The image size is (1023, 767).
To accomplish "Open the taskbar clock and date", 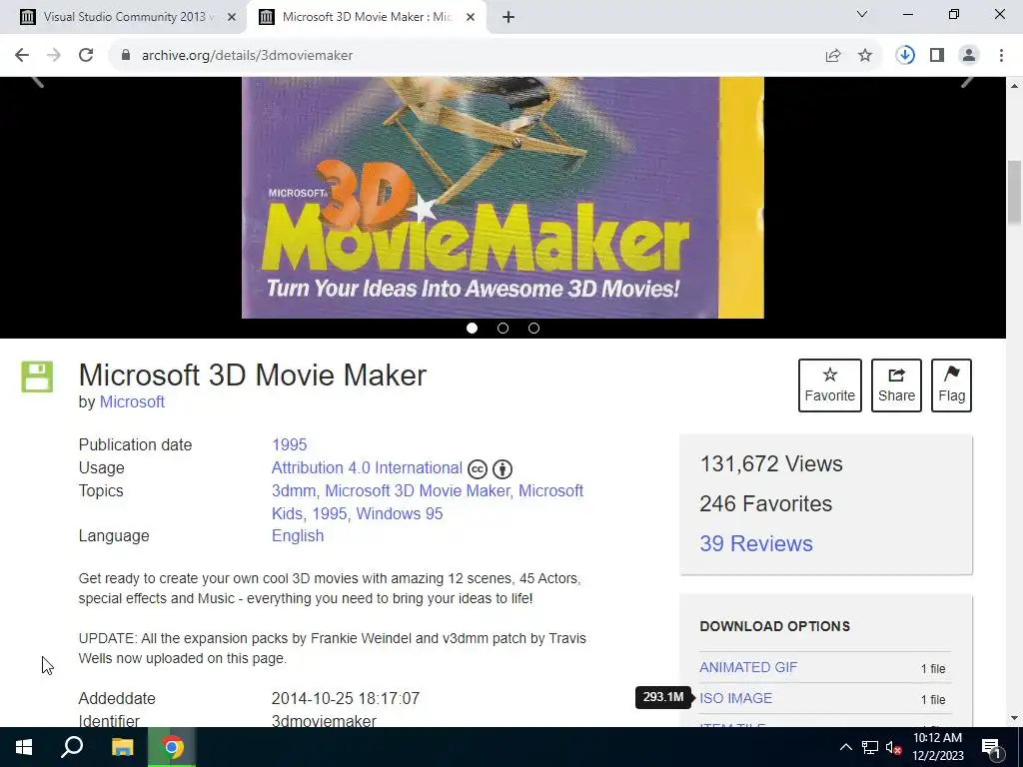I will 938,747.
